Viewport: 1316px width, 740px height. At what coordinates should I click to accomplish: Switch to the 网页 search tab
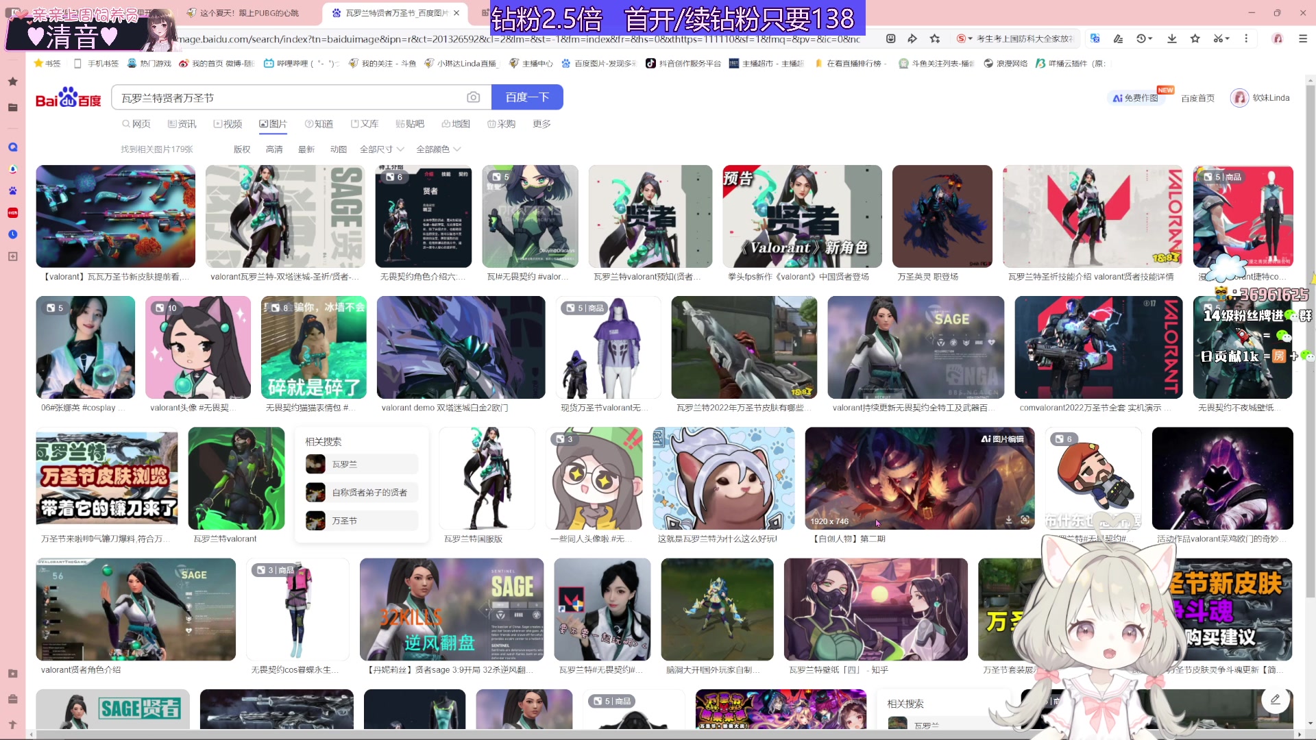click(136, 124)
